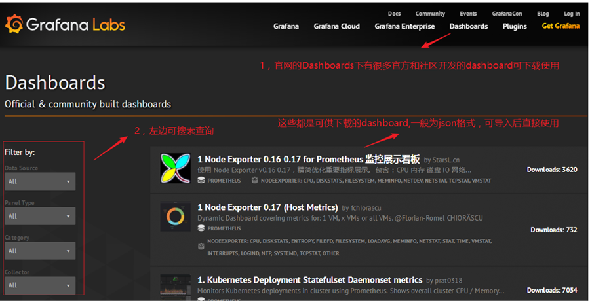Open the Node Exporter 0.16 0.17 dashboard thumbnail
Image resolution: width=590 pixels, height=305 pixels.
coord(175,168)
